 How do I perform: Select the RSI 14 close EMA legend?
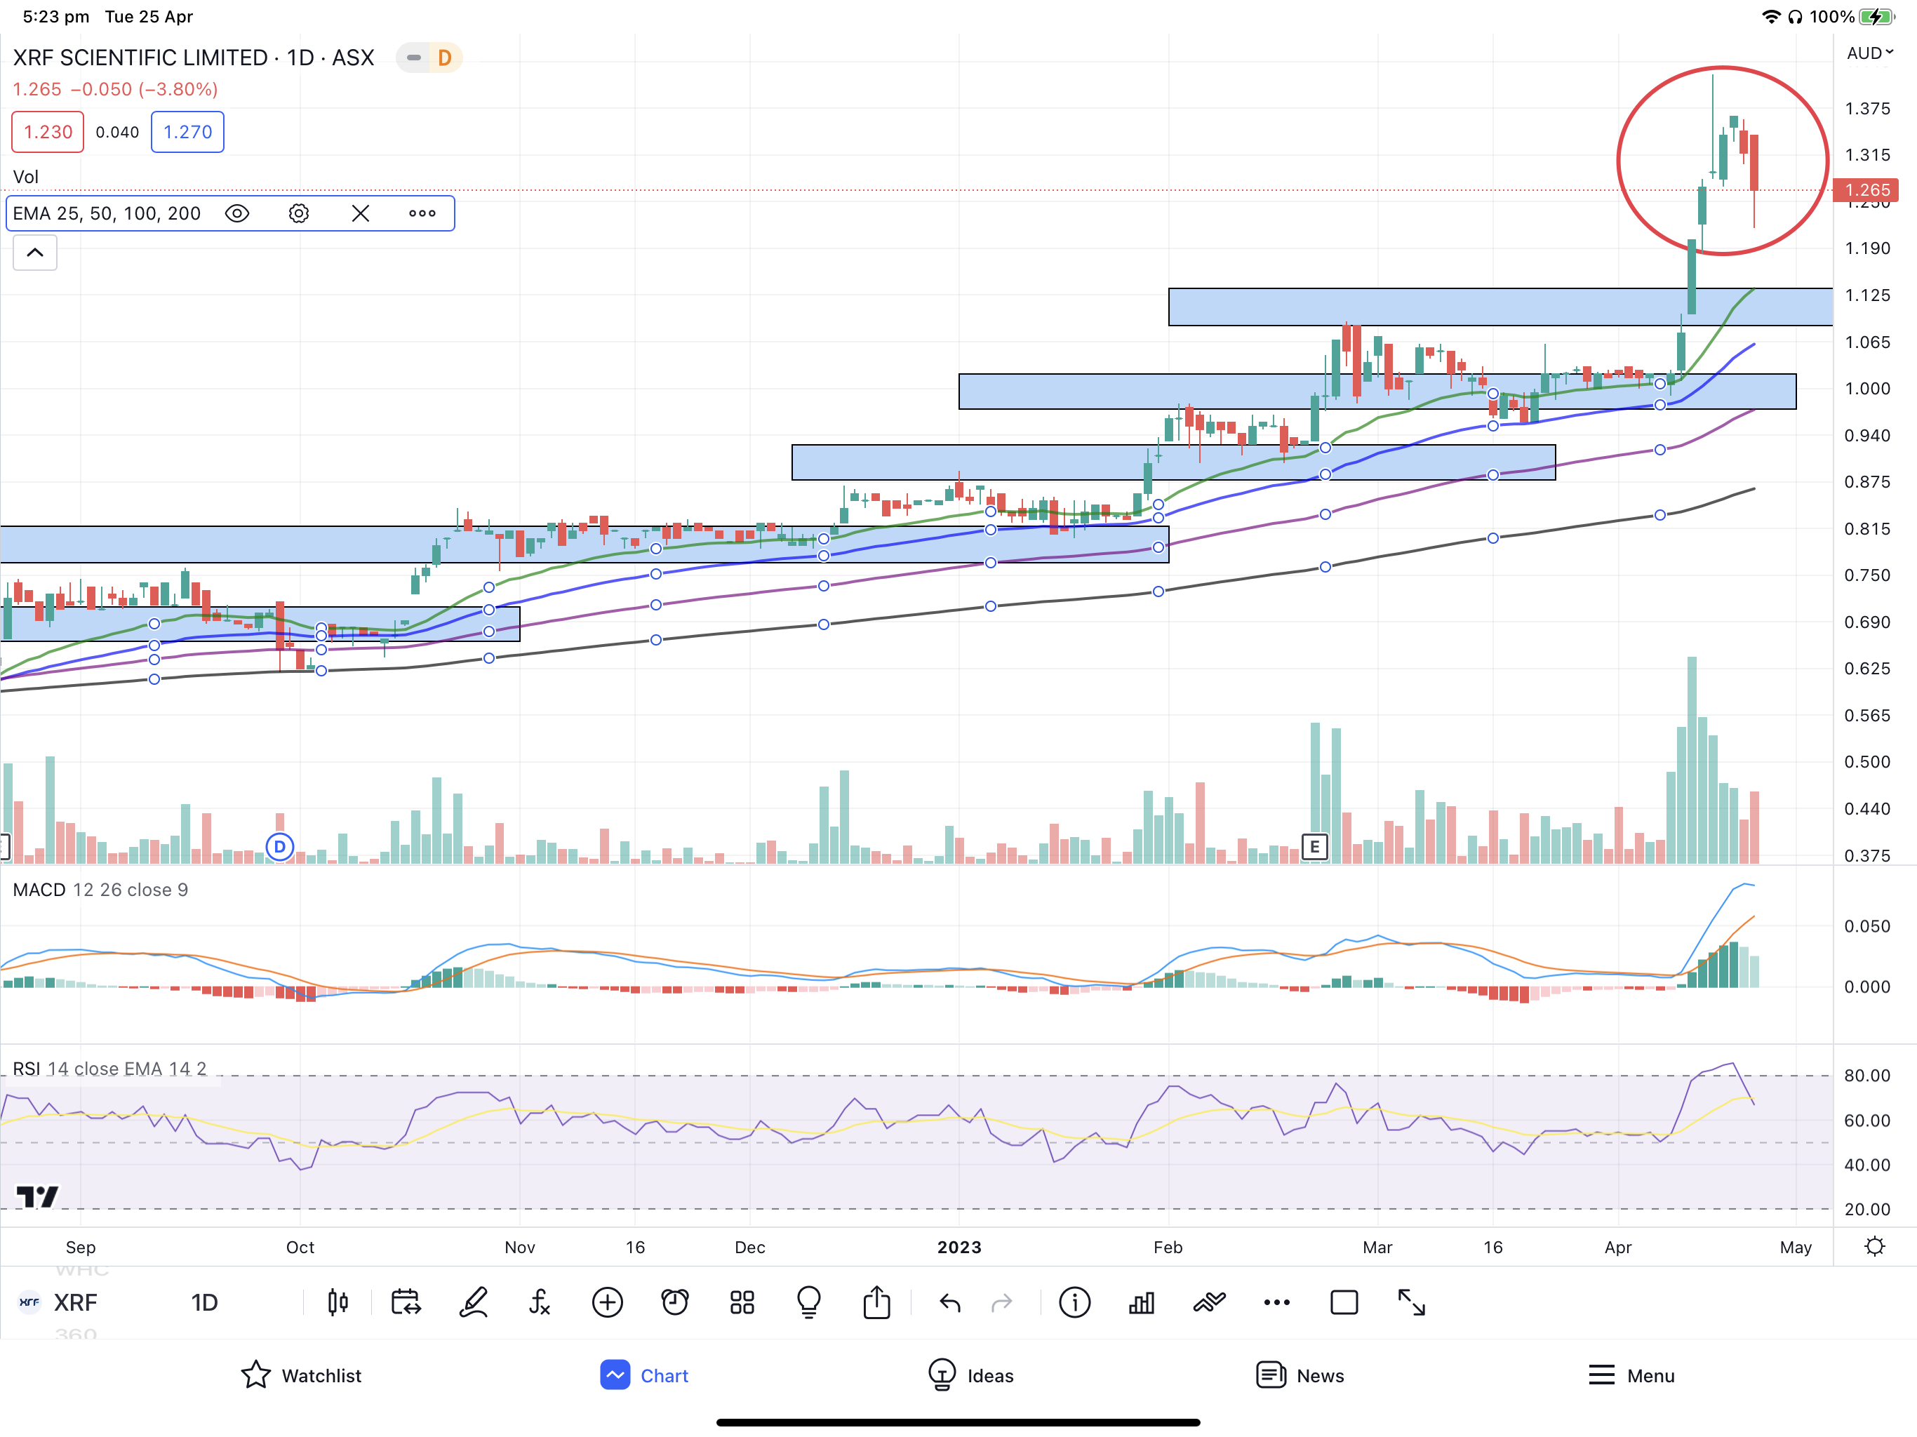(x=109, y=1068)
